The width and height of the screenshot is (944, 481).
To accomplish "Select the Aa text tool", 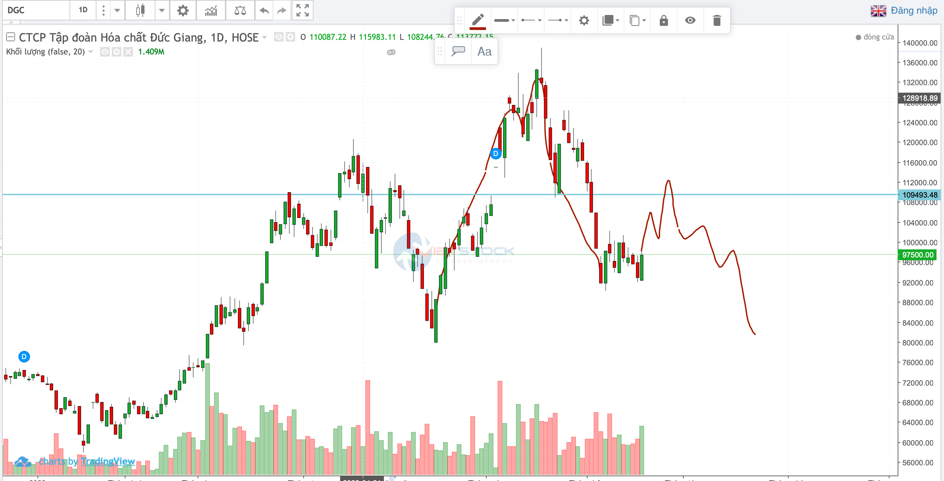I will tap(484, 51).
